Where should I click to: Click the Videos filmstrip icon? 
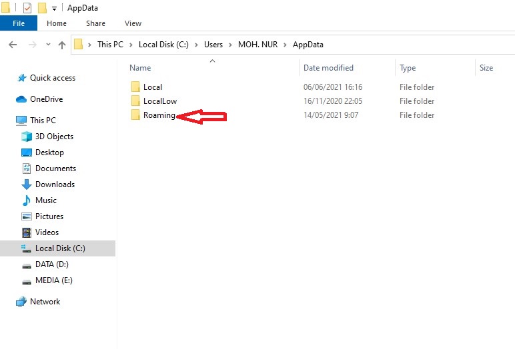click(27, 232)
